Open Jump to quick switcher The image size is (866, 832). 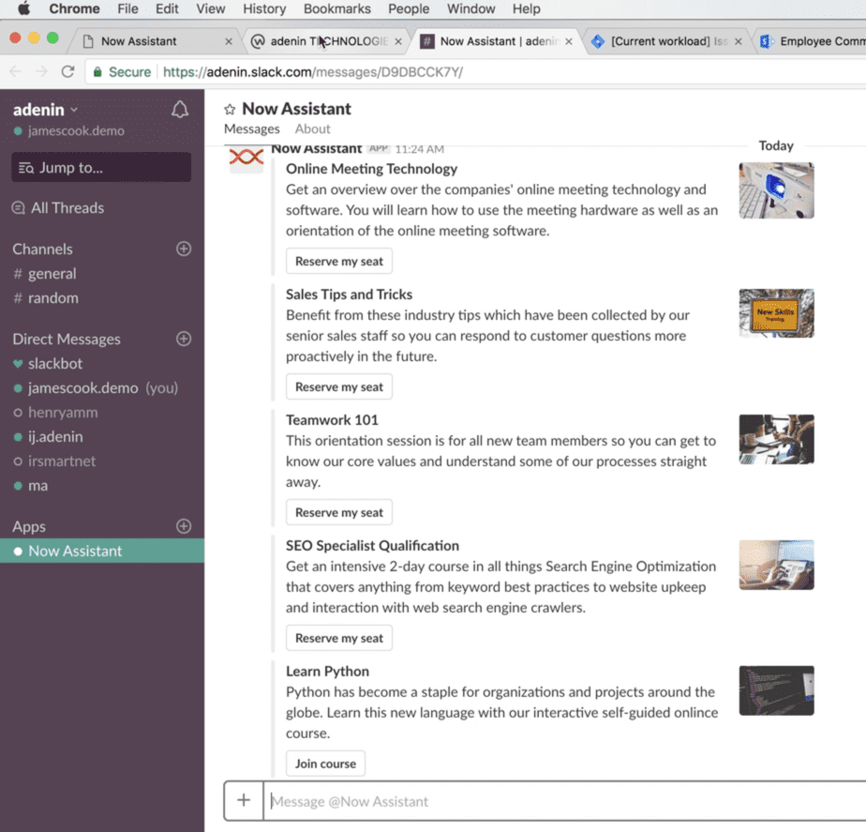[x=101, y=167]
